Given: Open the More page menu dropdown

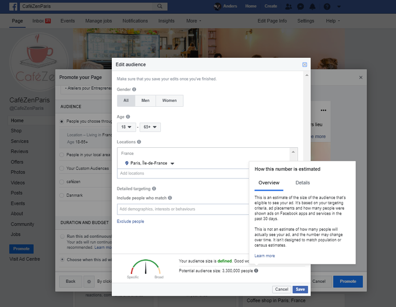Looking at the screenshot, I should (x=194, y=21).
